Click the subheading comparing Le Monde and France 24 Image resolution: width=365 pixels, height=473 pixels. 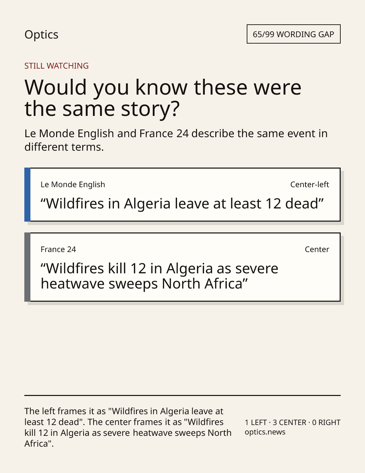point(176,140)
